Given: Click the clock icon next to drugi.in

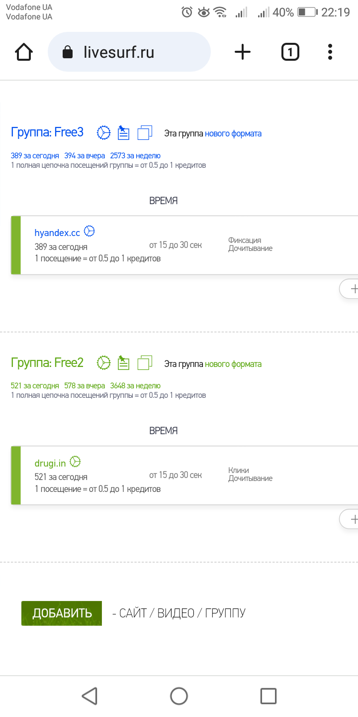Looking at the screenshot, I should 75,462.
